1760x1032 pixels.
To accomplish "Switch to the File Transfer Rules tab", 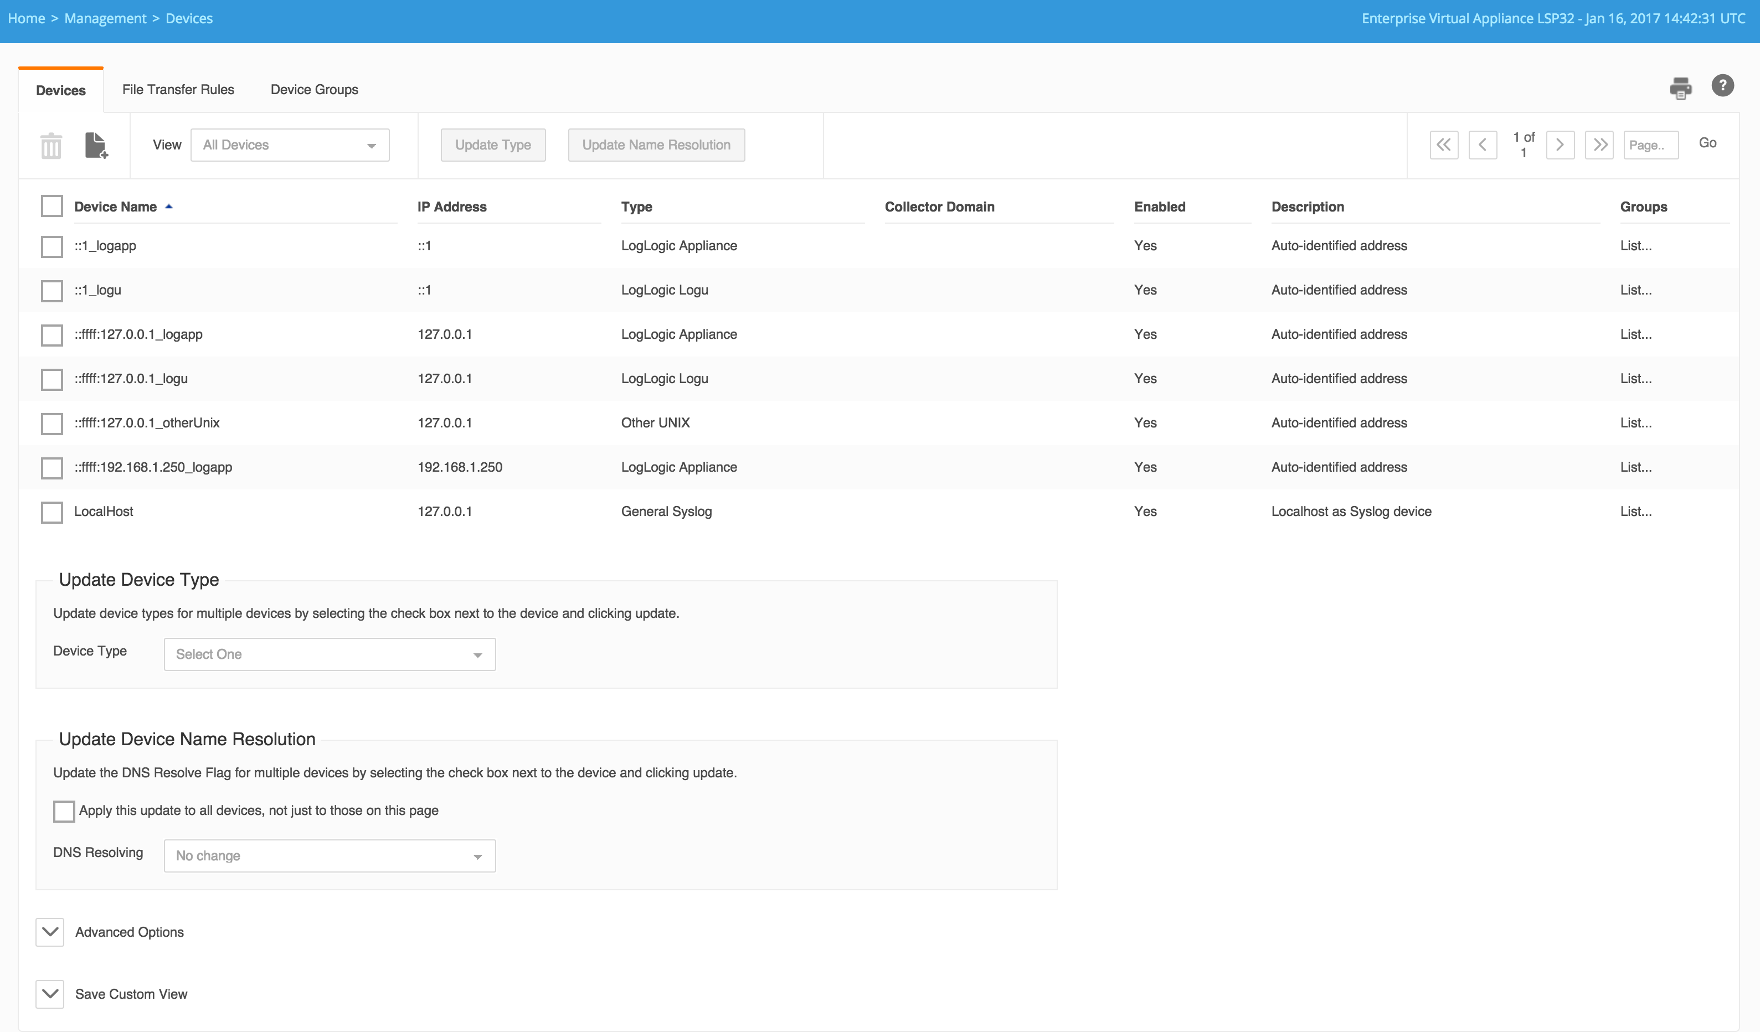I will coord(178,89).
